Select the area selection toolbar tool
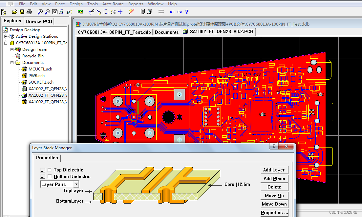The height and width of the screenshot is (217, 362). coord(106,12)
